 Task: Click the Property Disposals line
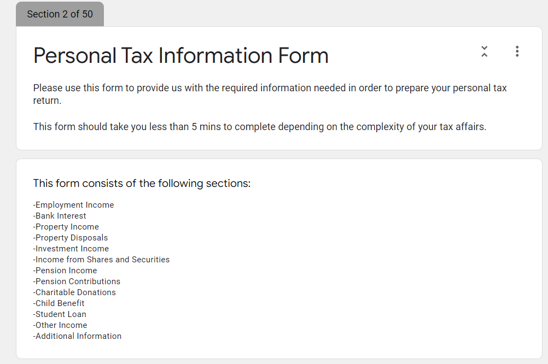tap(71, 238)
